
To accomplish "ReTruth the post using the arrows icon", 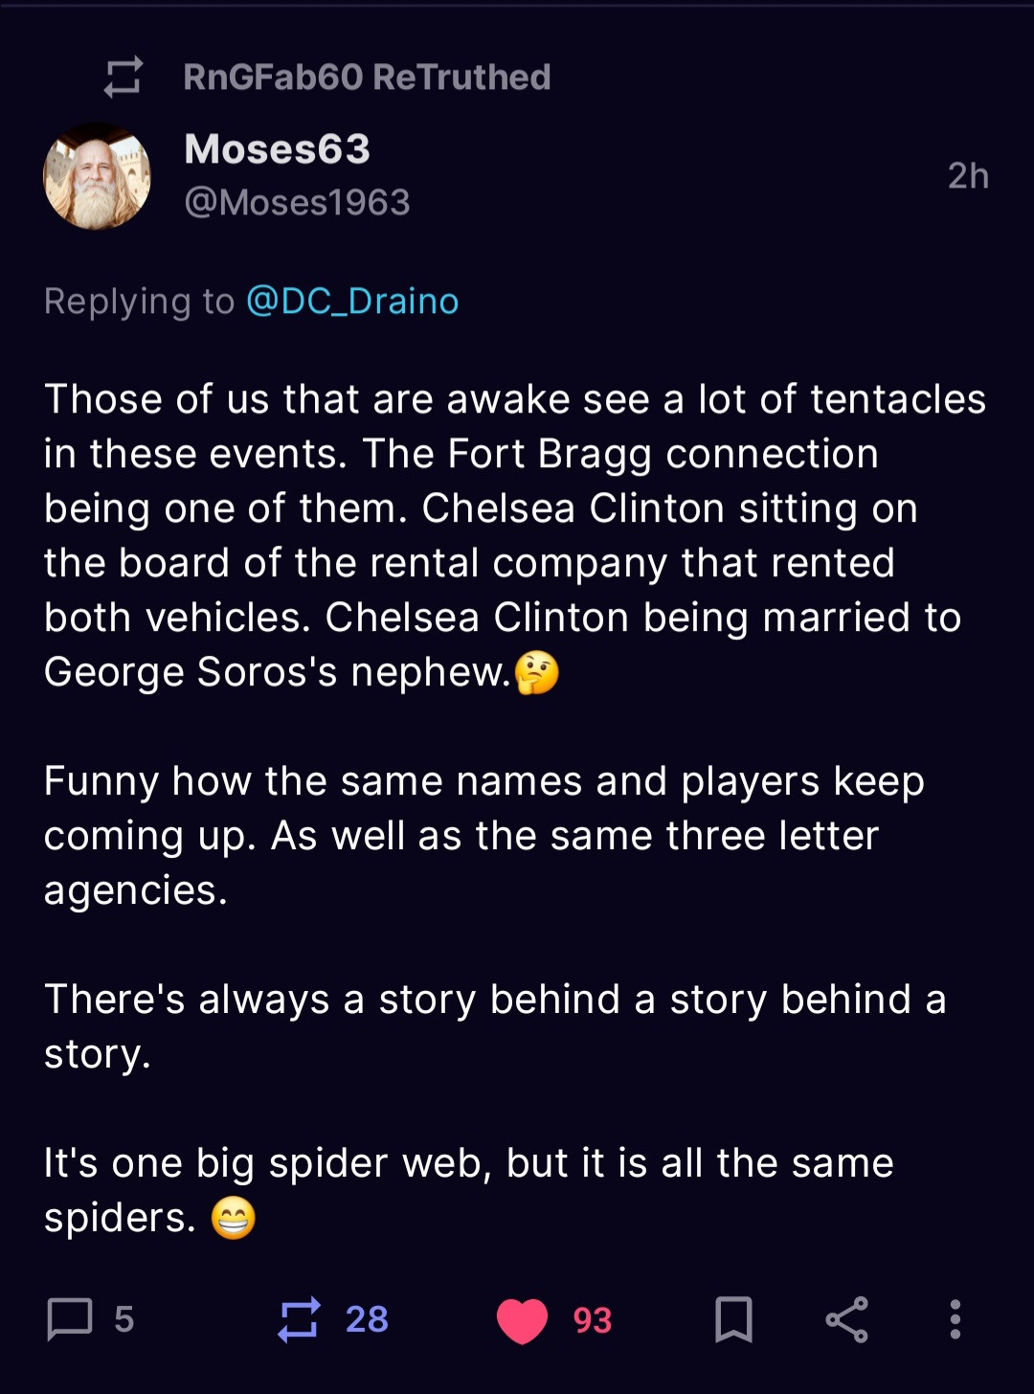I will [x=299, y=1319].
